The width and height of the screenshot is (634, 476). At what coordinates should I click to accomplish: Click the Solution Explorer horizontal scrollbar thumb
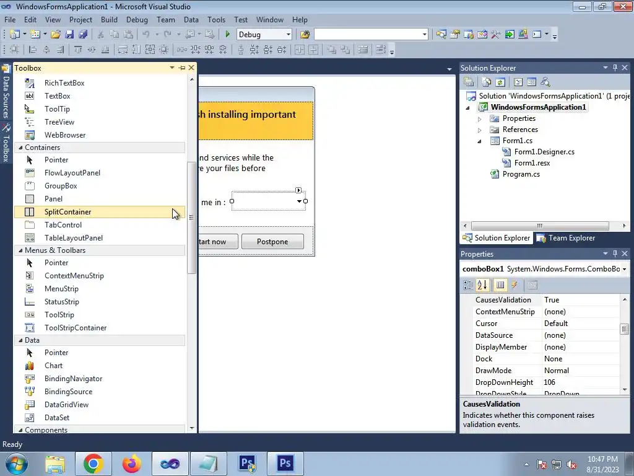pyautogui.click(x=540, y=226)
